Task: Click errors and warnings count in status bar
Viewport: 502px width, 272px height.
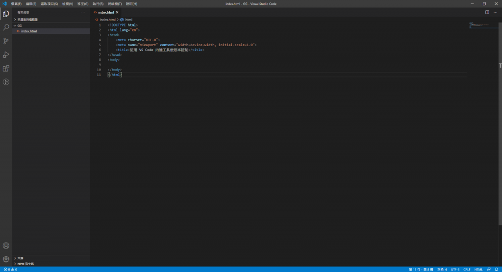Action: pyautogui.click(x=10, y=270)
